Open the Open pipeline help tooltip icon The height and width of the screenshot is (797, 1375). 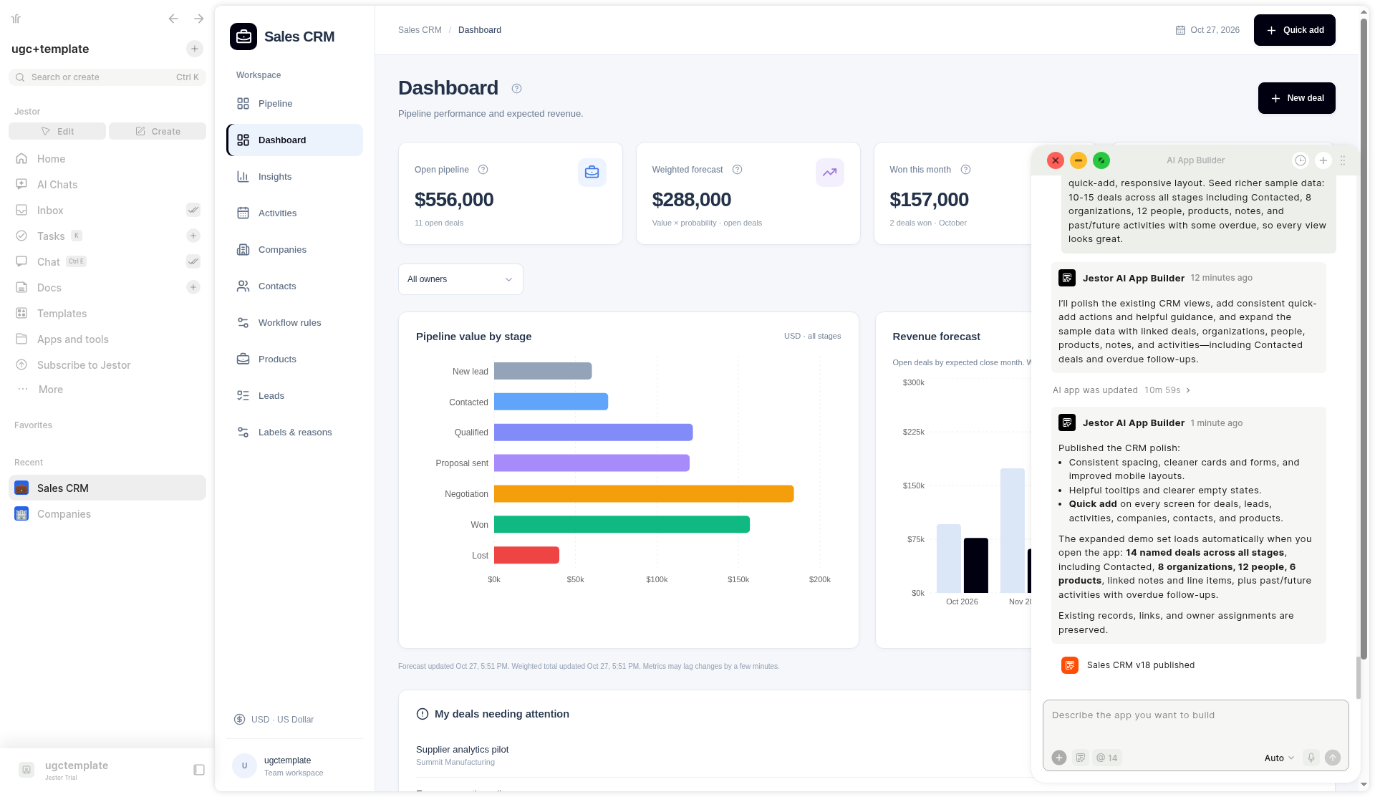(483, 170)
